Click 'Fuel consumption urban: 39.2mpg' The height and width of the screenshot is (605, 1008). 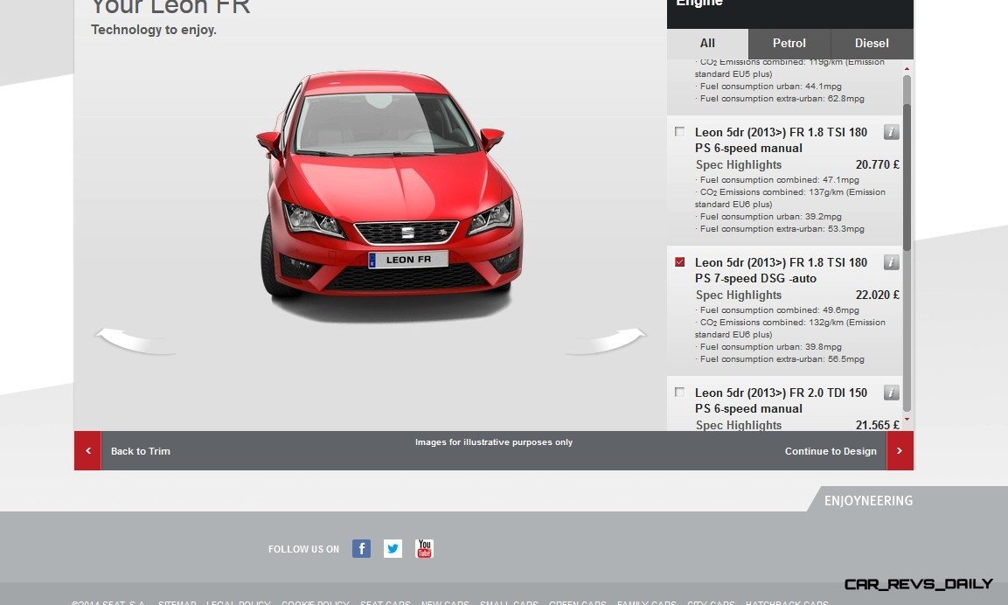(770, 217)
